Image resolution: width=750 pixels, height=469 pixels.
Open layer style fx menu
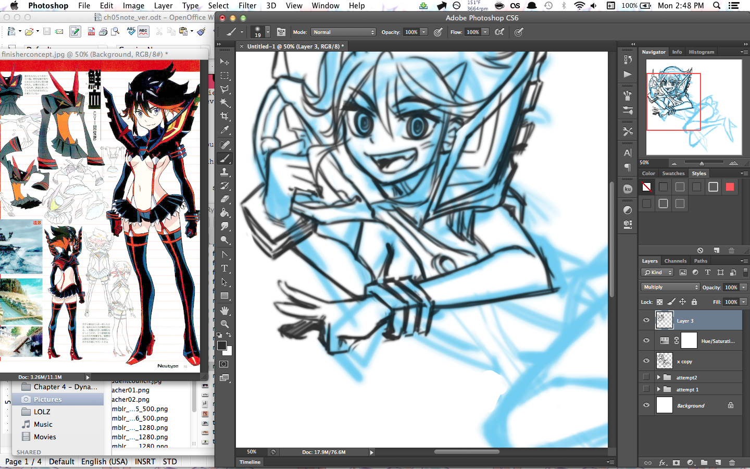pyautogui.click(x=662, y=463)
